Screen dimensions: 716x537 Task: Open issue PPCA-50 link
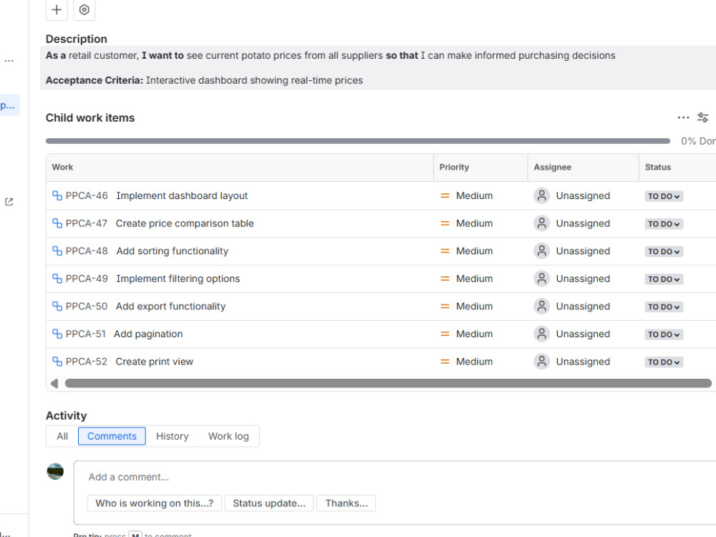click(x=87, y=306)
